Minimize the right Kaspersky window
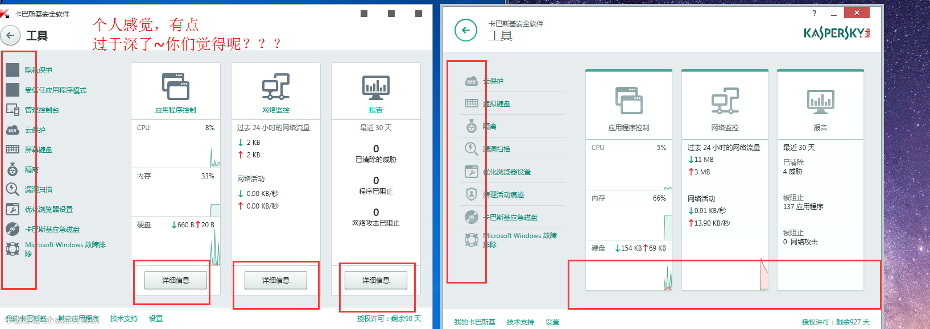930x329 pixels. pos(833,14)
